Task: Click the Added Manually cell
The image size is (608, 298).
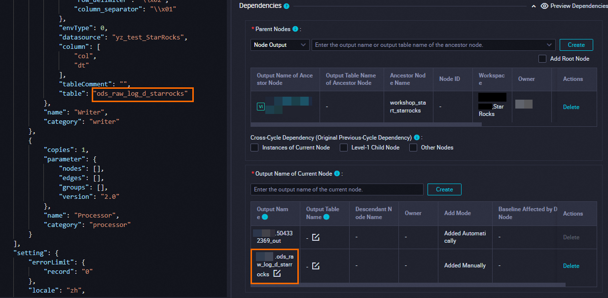Action: coord(465,265)
